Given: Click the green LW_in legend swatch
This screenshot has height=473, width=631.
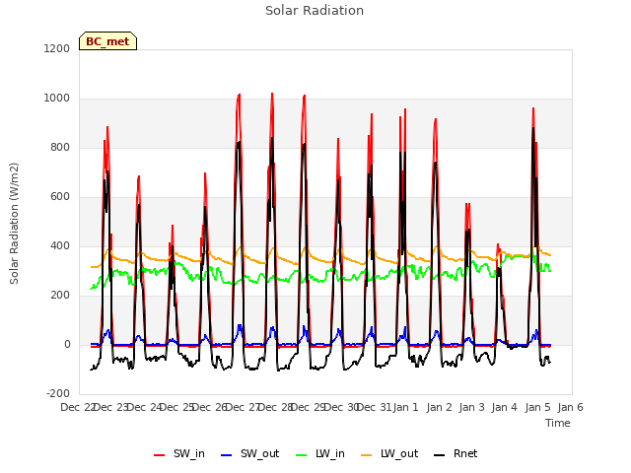Looking at the screenshot, I should click(x=302, y=455).
